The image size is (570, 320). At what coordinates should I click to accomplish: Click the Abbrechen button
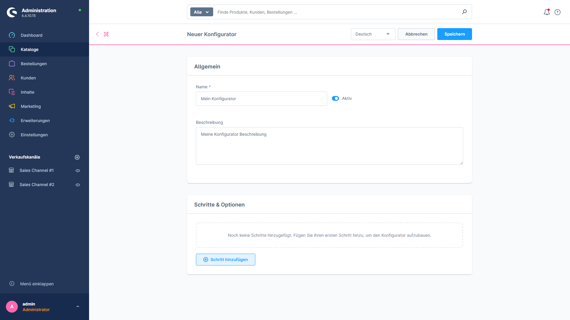(416, 34)
